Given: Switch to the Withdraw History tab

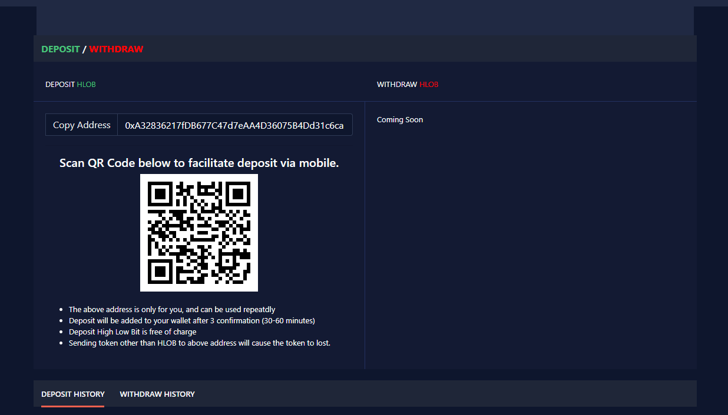Looking at the screenshot, I should tap(157, 394).
